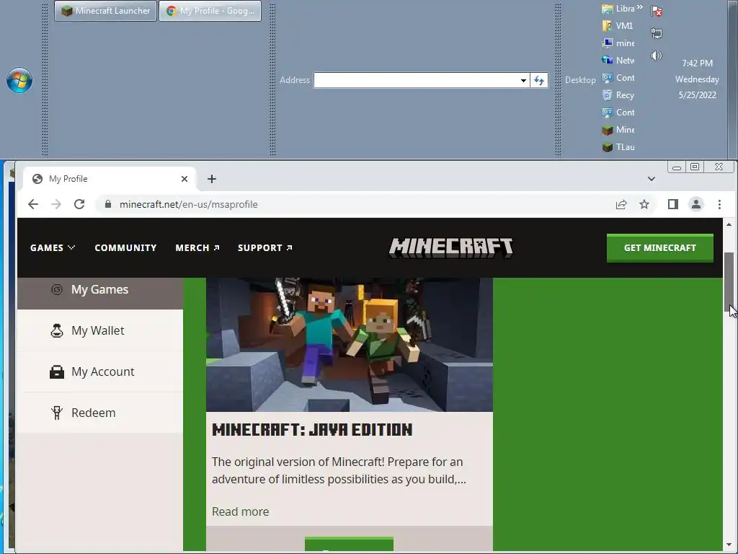Select My Account in sidebar
Viewport: 738px width, 554px height.
pos(99,371)
